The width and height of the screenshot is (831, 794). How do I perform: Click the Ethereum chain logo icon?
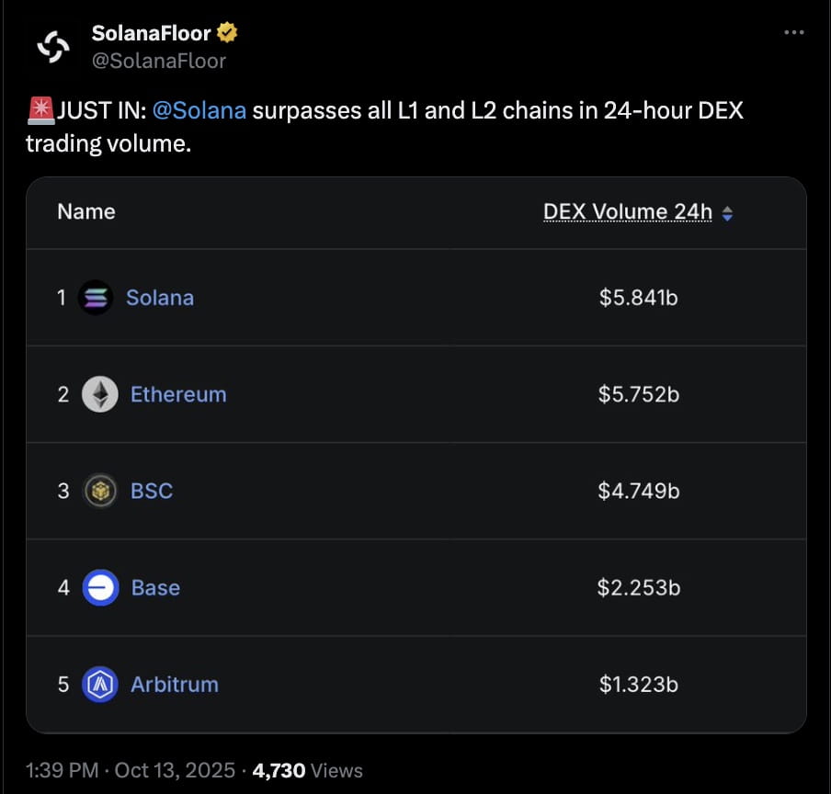coord(100,394)
